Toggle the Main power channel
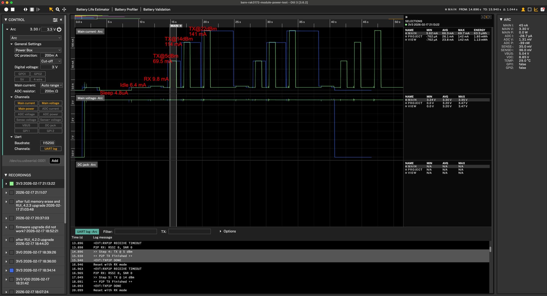This screenshot has height=296, width=547. [26, 109]
